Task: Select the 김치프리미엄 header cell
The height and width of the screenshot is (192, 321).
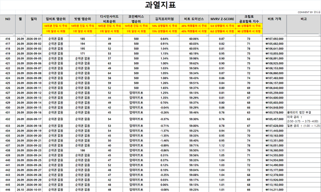Action: (x=164, y=19)
